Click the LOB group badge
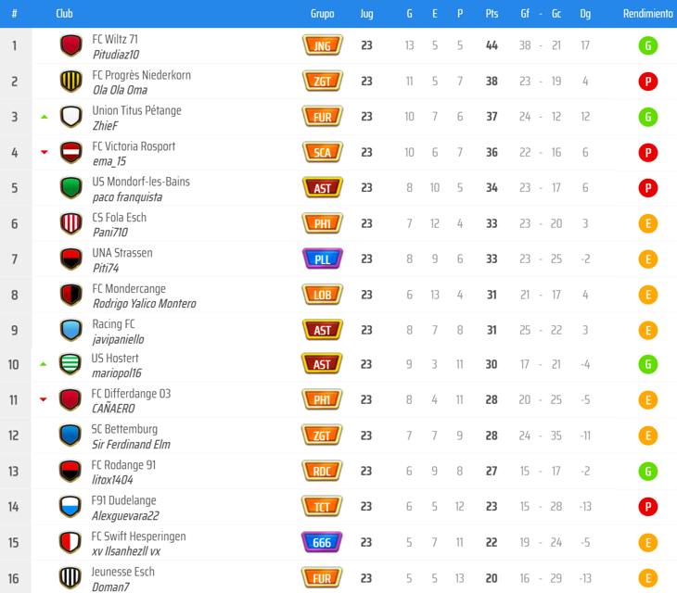 point(322,295)
